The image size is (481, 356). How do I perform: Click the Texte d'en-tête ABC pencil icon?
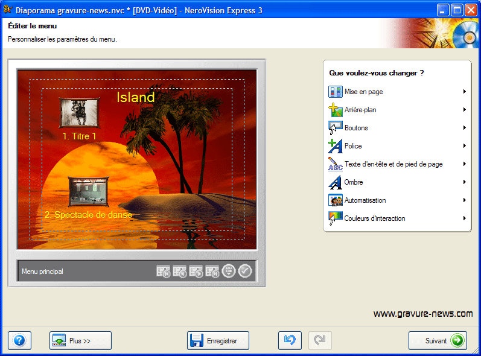[336, 164]
